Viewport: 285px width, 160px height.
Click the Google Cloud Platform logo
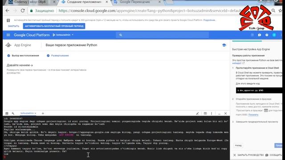point(32,35)
